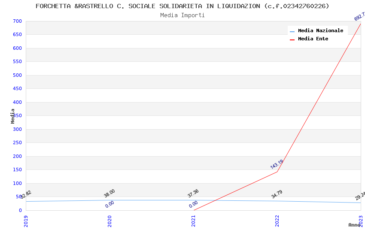This screenshot has width=365, height=236.
Task: Click the 150 y-axis tick label
Action: (18, 170)
